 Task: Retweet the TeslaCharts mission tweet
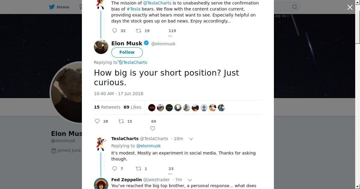pos(139,31)
